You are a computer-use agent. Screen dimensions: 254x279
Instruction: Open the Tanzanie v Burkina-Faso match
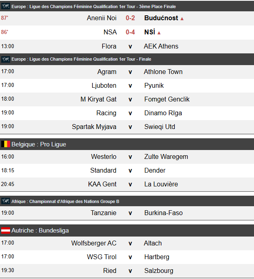(x=130, y=213)
